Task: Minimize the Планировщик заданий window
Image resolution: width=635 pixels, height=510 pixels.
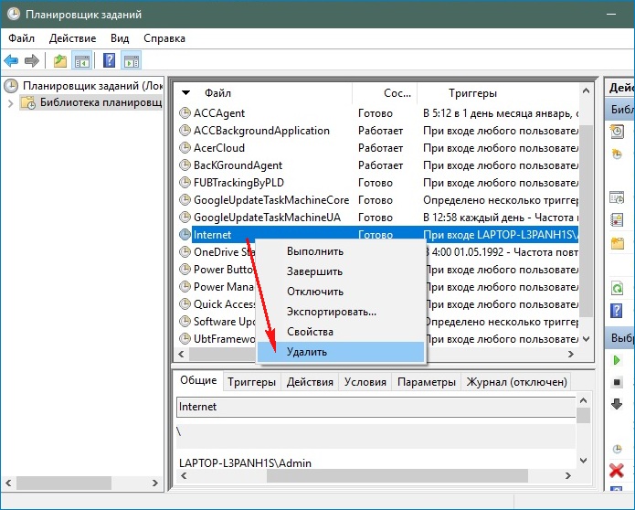Action: tap(611, 15)
